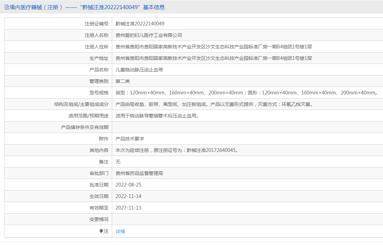This screenshot has width=383, height=245.
Task: Select registration number 黔械注准20222140049 in the table
Action: click(x=140, y=24)
